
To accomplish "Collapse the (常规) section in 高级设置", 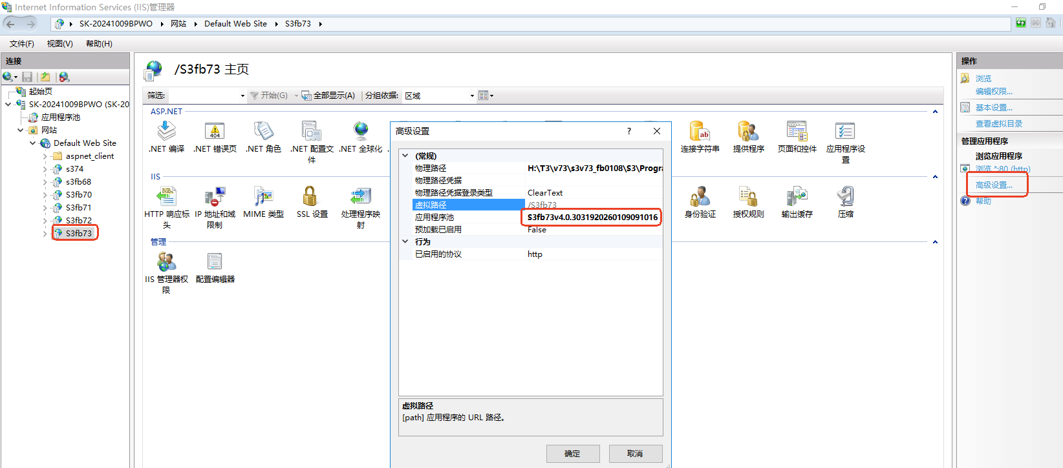I will [x=405, y=156].
